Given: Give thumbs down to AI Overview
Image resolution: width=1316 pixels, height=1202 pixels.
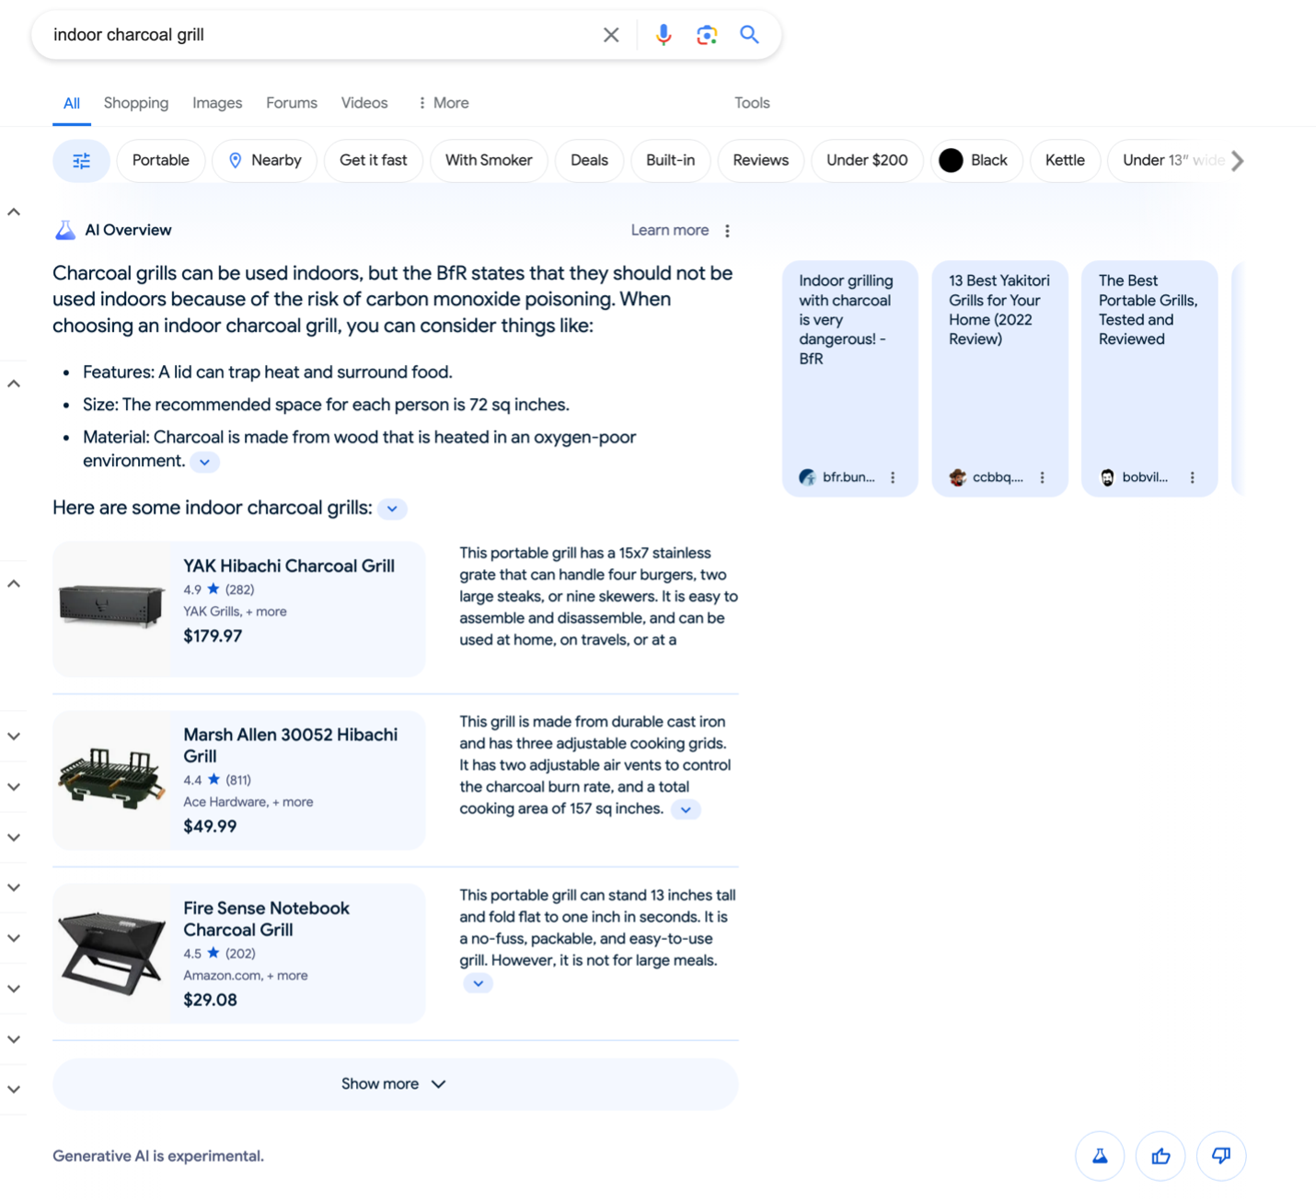Looking at the screenshot, I should tap(1220, 1156).
